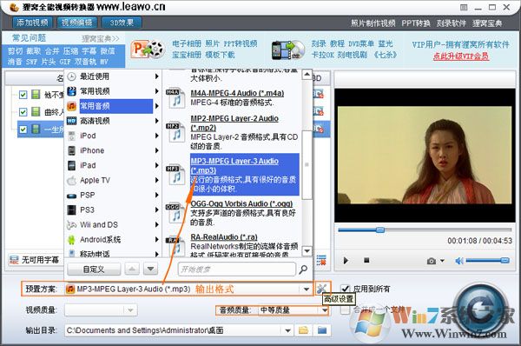Expand the 常用视频 submenu arrow
This screenshot has width=521, height=346.
coord(156,91)
